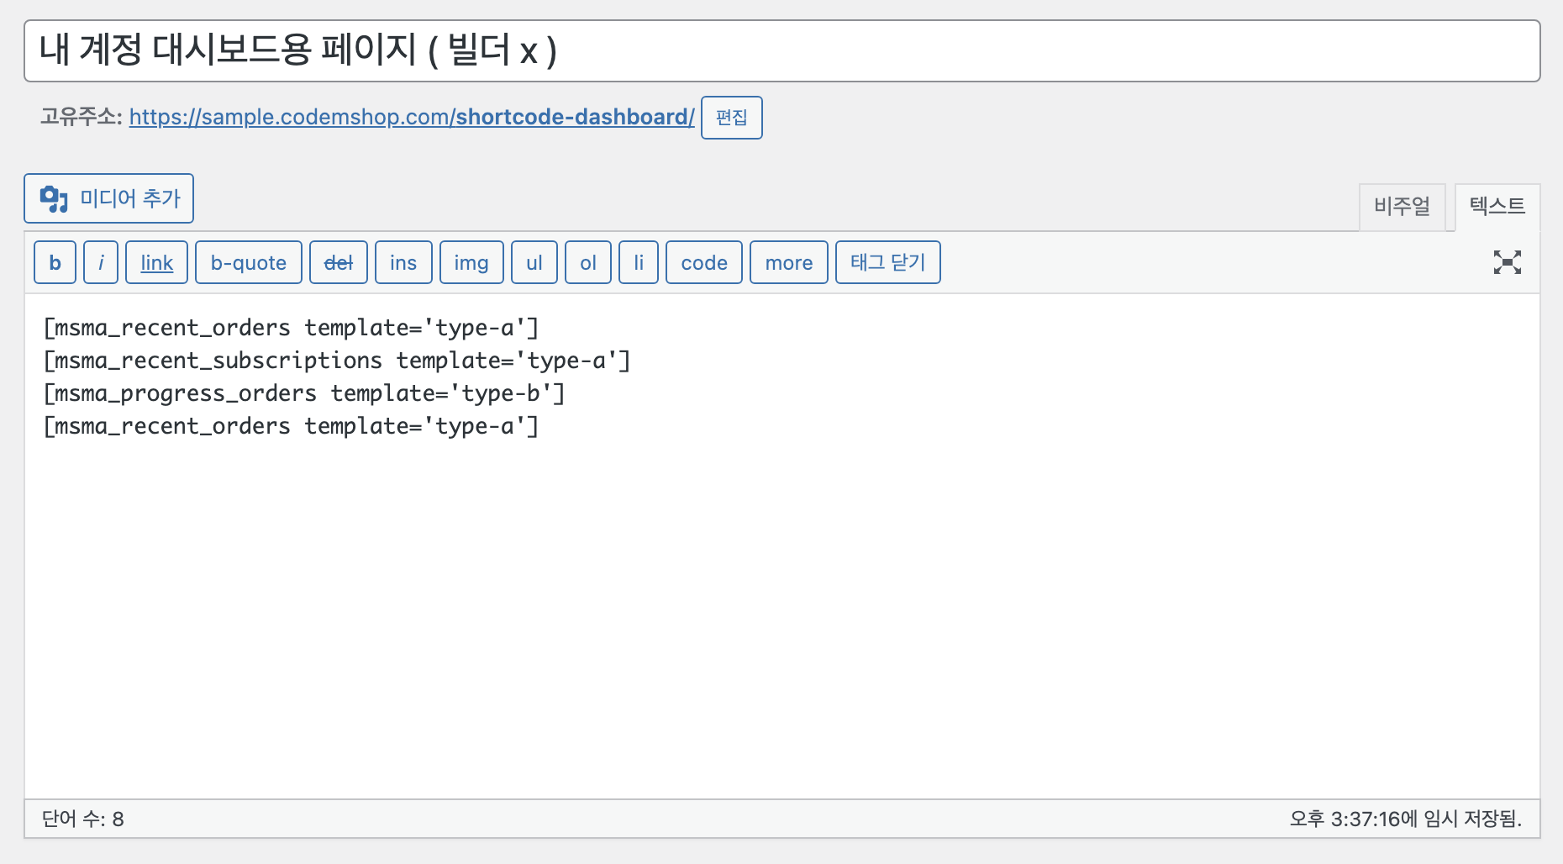Insert italic tag with i button
This screenshot has height=864, width=1563.
(x=101, y=262)
